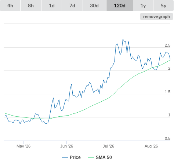Select the 4h time range tab
The height and width of the screenshot is (167, 174).
click(x=10, y=6)
